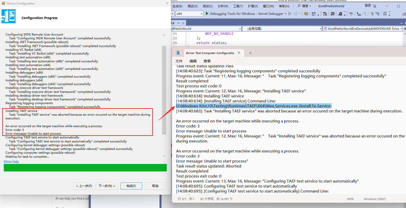Open the 分析(N) menu
The height and width of the screenshot is (208, 406).
tap(223, 6)
